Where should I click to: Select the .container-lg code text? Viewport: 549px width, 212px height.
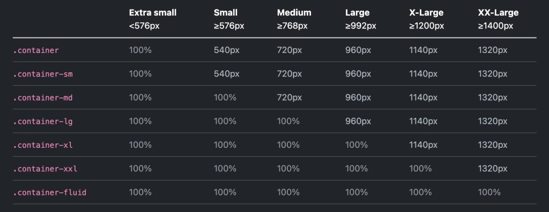click(43, 122)
